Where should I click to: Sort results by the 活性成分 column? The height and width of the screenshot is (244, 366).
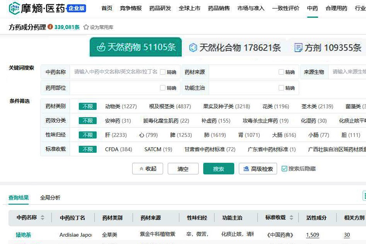coord(317,217)
